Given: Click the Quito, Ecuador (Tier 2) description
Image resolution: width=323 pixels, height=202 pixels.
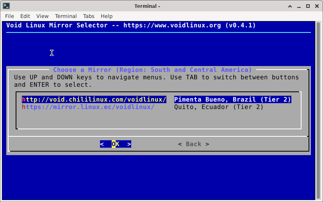Looking at the screenshot, I should [x=219, y=107].
